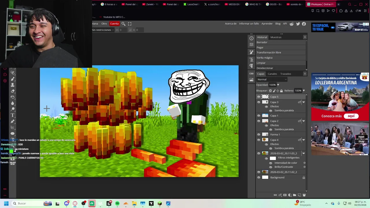The height and width of the screenshot is (208, 370).
Task: Select the Blur drop tool
Action: pos(13,103)
